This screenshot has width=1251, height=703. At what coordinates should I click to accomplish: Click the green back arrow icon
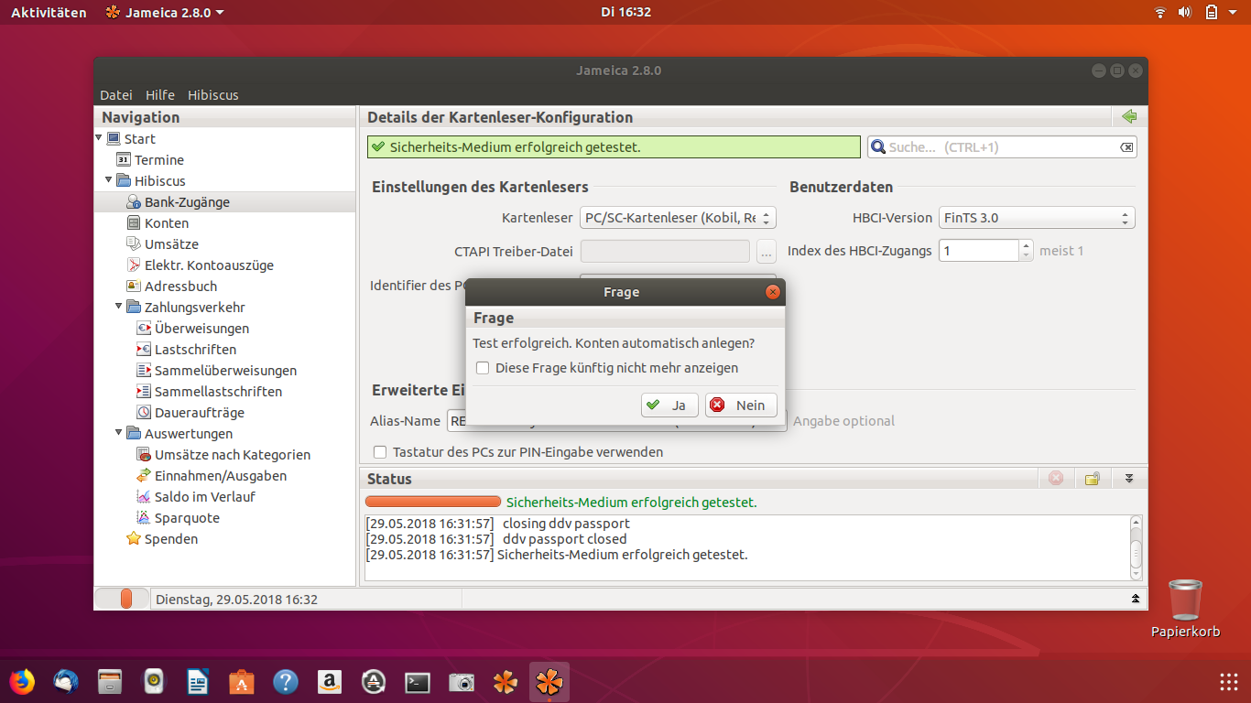point(1128,117)
